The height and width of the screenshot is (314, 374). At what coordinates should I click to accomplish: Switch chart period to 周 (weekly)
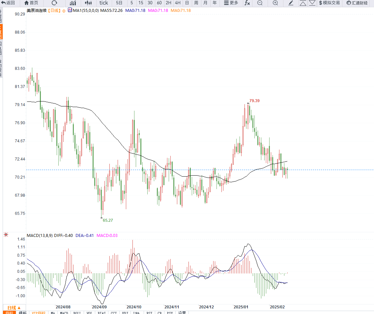[x=196, y=3]
